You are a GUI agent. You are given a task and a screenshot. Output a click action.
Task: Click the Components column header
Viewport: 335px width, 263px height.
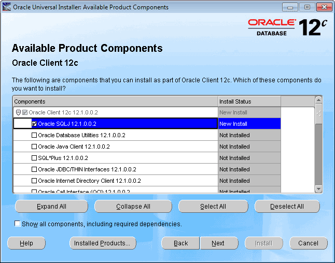pos(116,101)
